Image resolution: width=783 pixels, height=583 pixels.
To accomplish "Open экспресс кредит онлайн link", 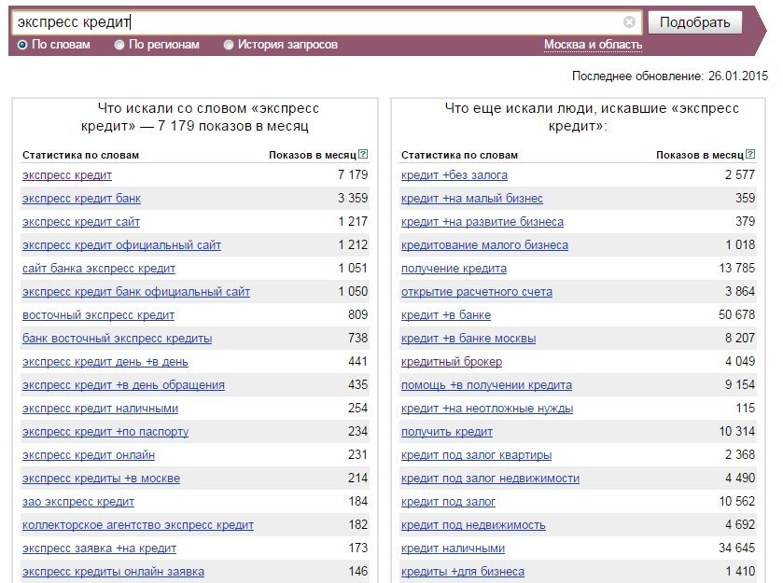I will (x=89, y=455).
